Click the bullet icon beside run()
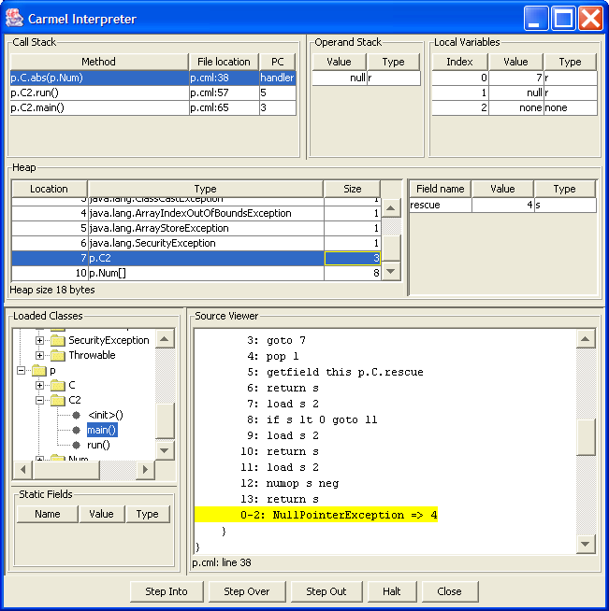Viewport: 609px width, 611px height. tap(76, 445)
